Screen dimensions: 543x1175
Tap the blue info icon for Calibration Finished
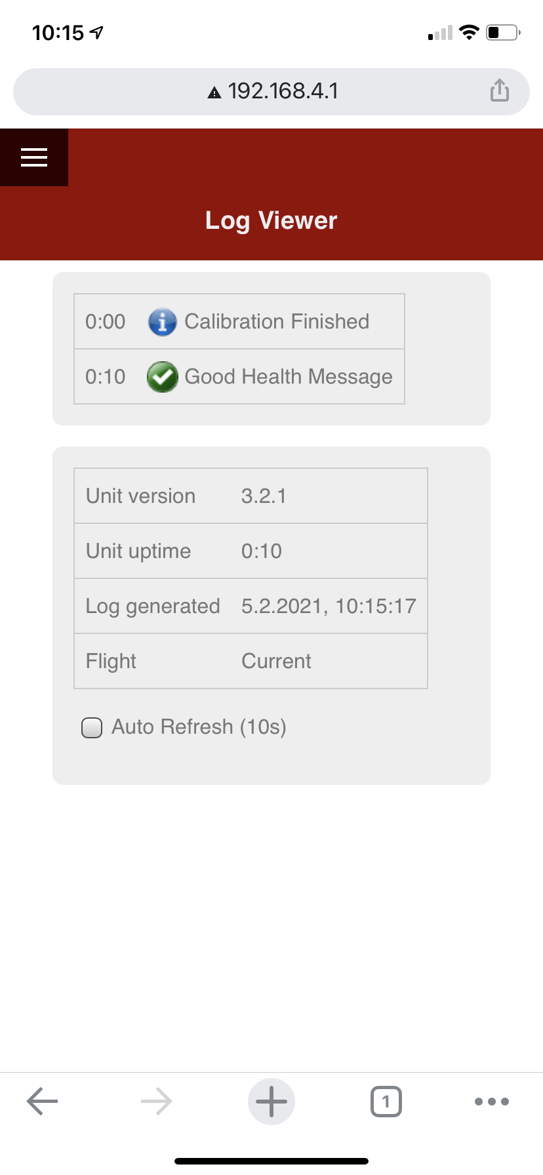(x=162, y=322)
